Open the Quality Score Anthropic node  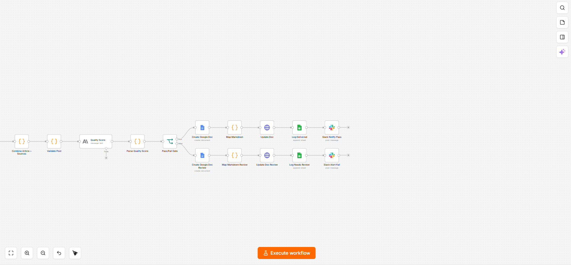[x=96, y=142]
